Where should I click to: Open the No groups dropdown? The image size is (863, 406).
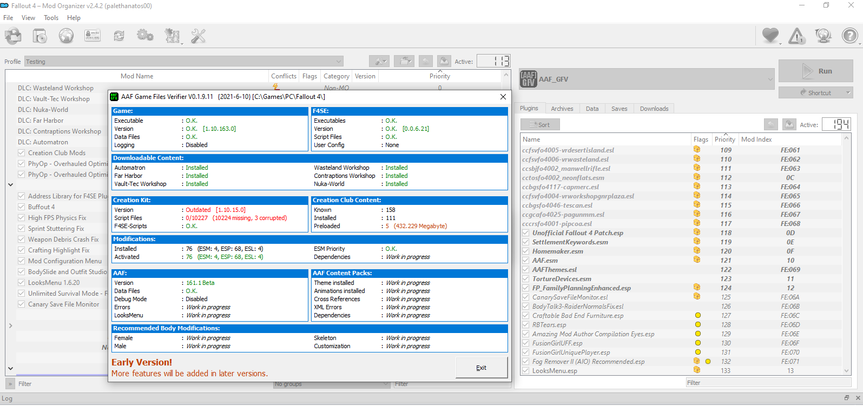(331, 384)
